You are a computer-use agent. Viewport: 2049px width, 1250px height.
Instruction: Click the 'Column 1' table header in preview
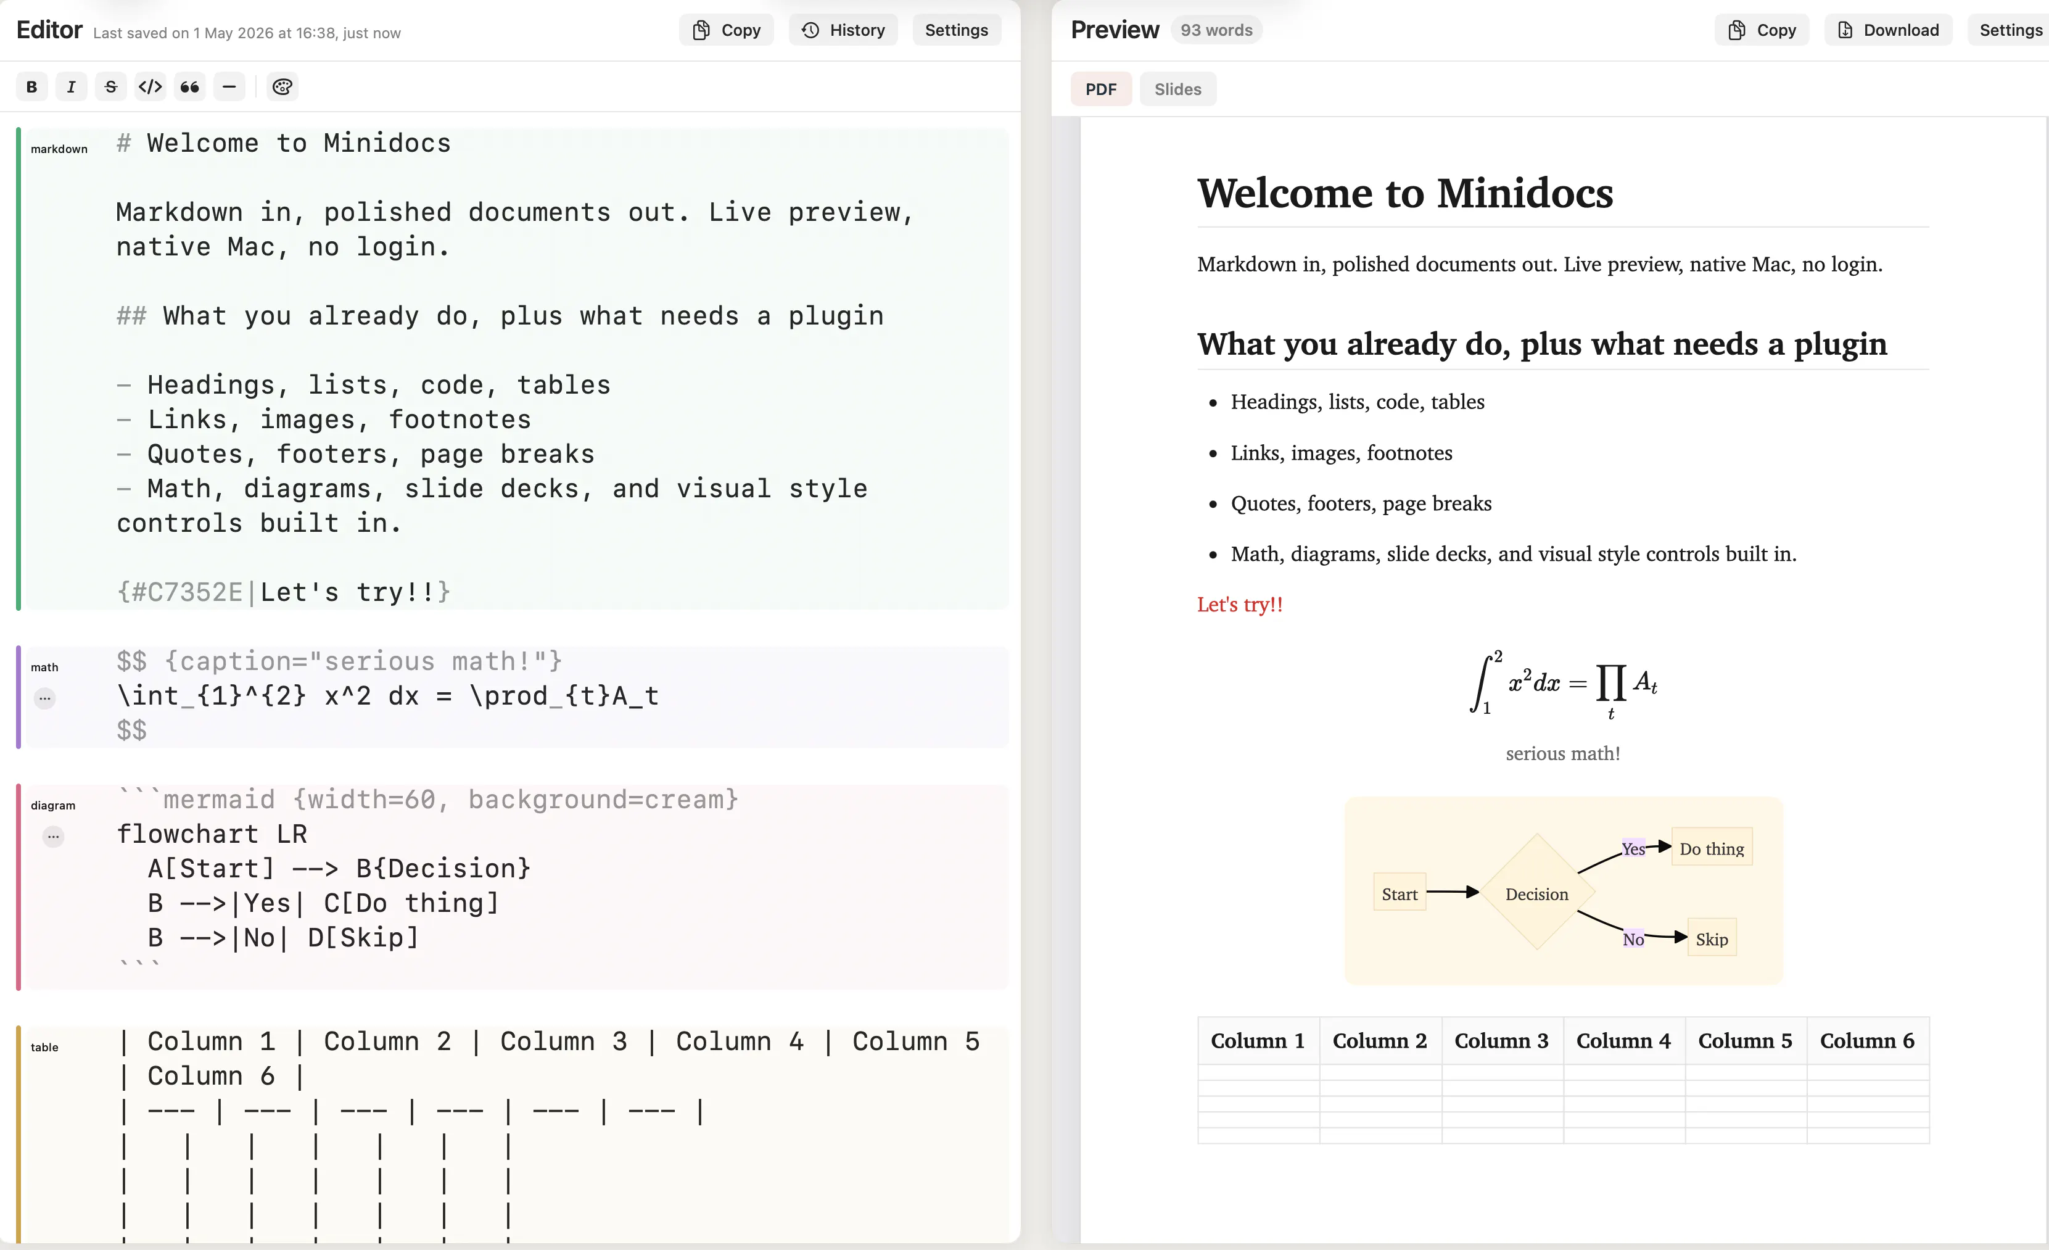pyautogui.click(x=1258, y=1041)
